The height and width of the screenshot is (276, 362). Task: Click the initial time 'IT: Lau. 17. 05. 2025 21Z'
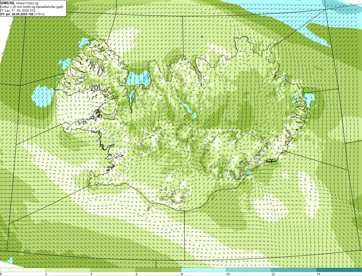click(18, 10)
